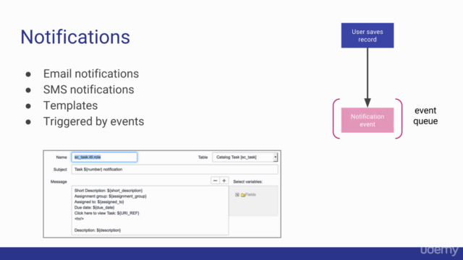Expand the Fields tree node
Screen dimensions: 463x260
pos(237,194)
